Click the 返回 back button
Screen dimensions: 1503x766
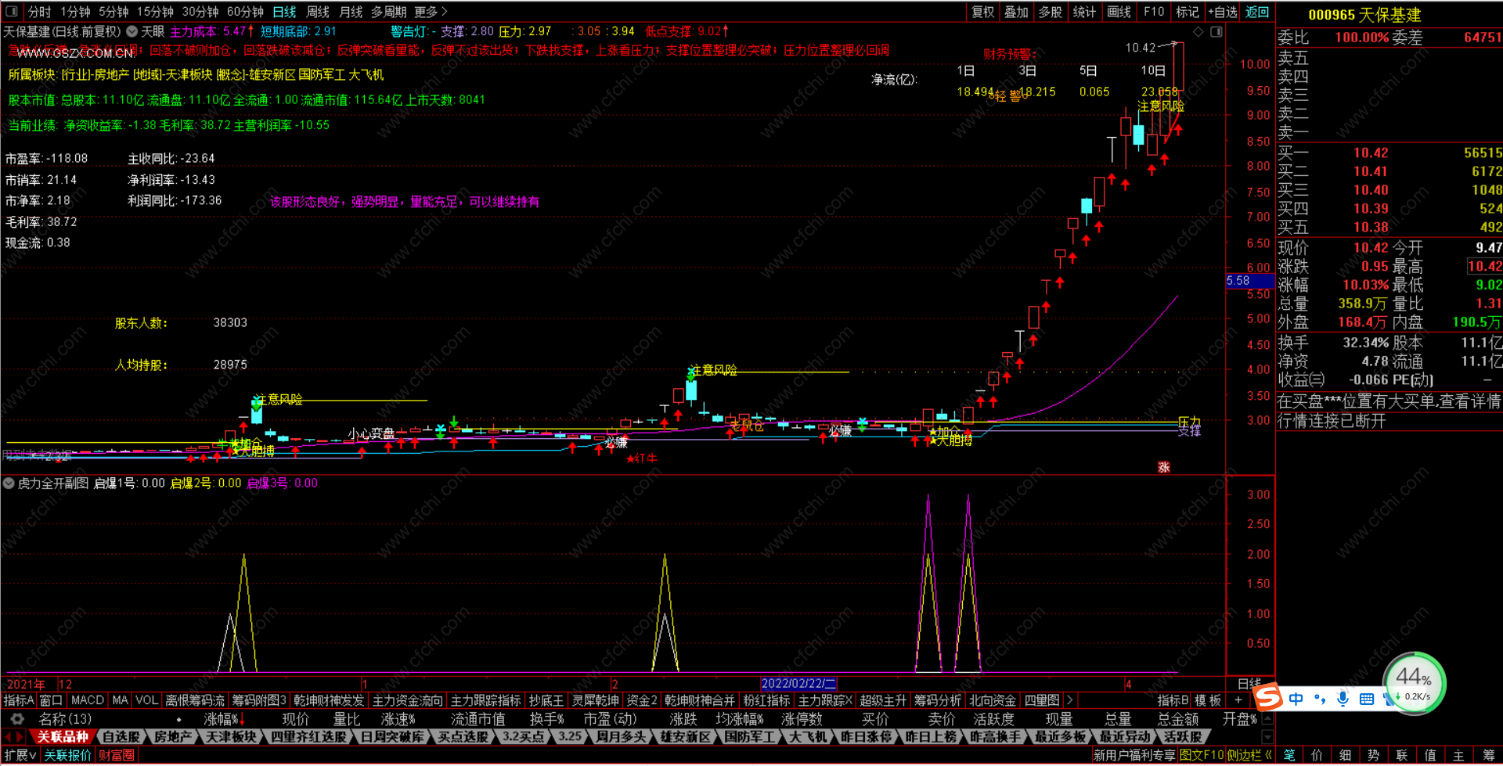[x=1257, y=12]
